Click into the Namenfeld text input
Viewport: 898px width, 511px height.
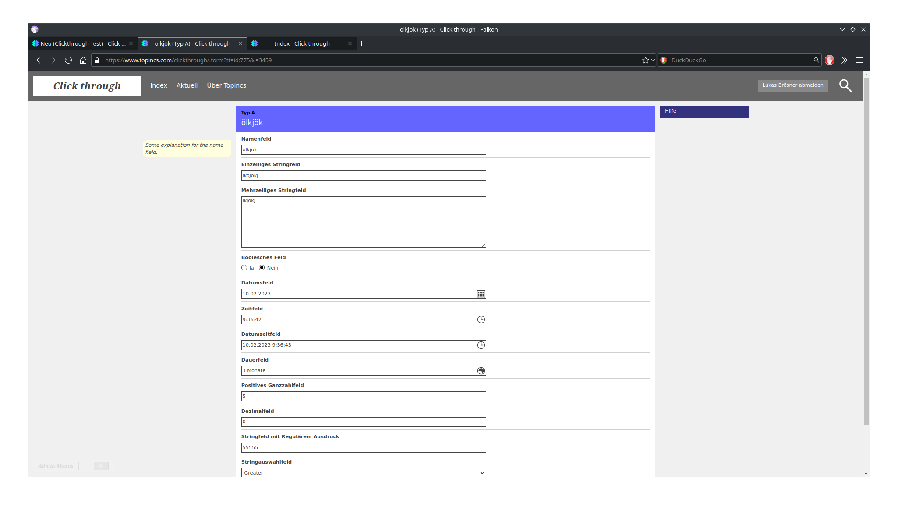pos(363,150)
